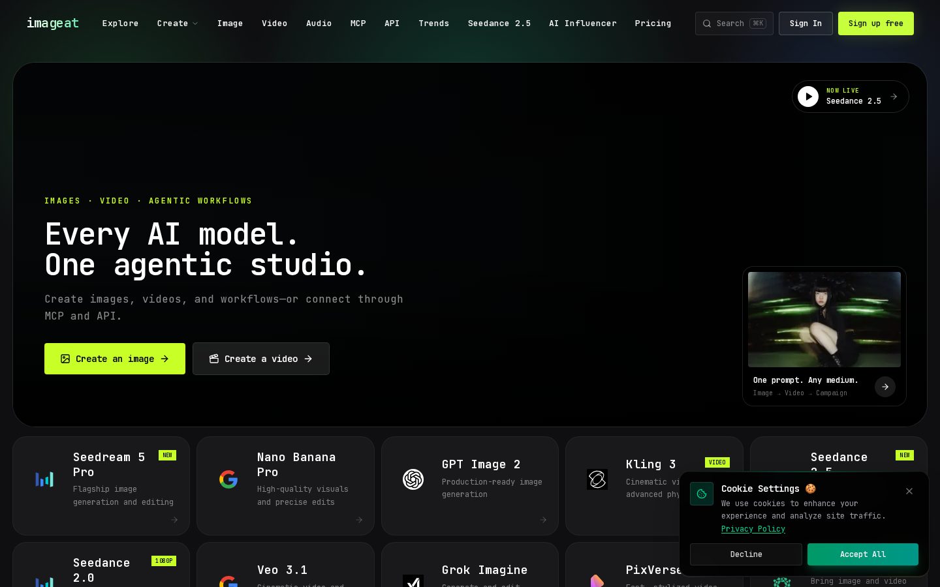Open the Veo 3.1 card
This screenshot has height=587, width=940.
285,565
